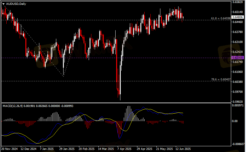Click the 0.63780 price axis label
This screenshot has width=246, height=152.
[x=238, y=32]
